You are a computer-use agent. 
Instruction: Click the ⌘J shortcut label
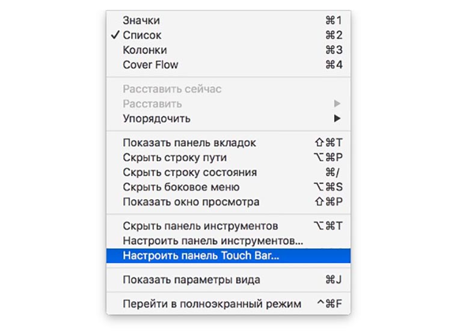tap(334, 280)
